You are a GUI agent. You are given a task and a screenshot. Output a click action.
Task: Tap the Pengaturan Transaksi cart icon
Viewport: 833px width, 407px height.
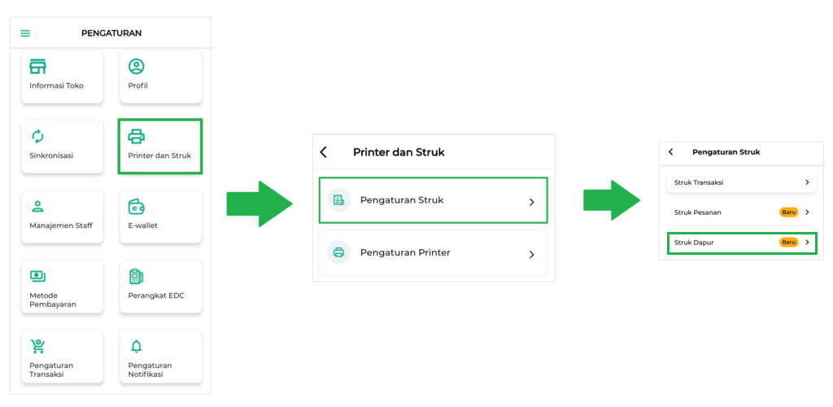pyautogui.click(x=37, y=346)
